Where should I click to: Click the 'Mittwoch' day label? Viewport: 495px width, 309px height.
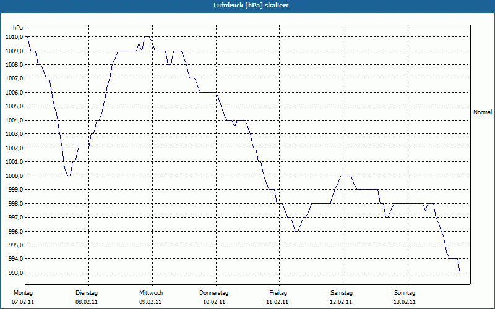151,293
